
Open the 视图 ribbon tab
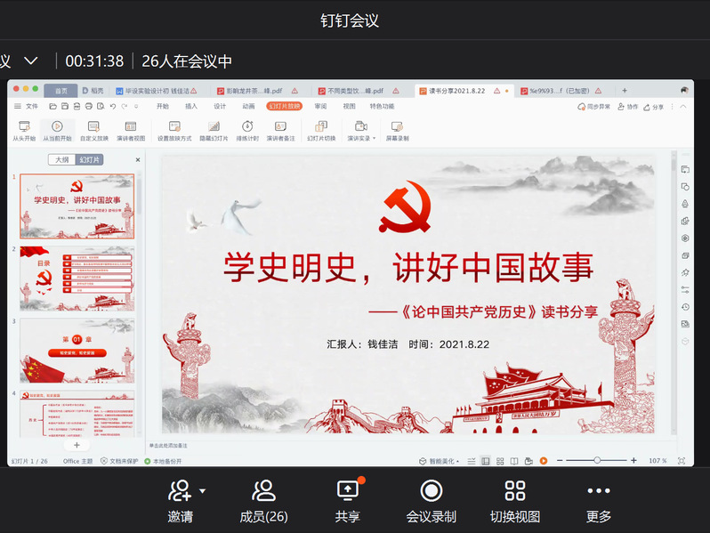pyautogui.click(x=349, y=107)
